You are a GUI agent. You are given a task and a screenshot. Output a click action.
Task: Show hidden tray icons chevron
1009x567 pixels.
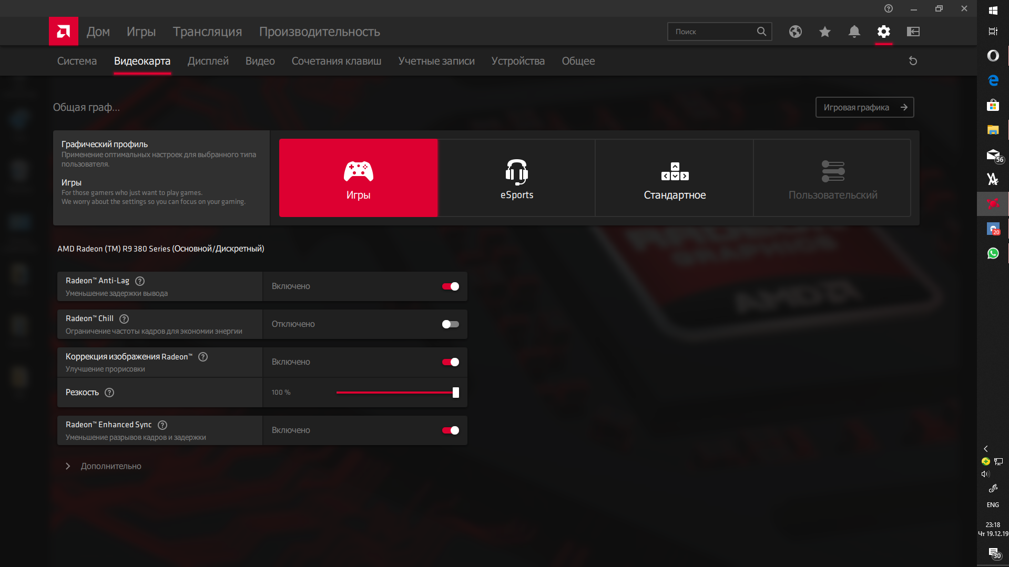click(x=986, y=449)
